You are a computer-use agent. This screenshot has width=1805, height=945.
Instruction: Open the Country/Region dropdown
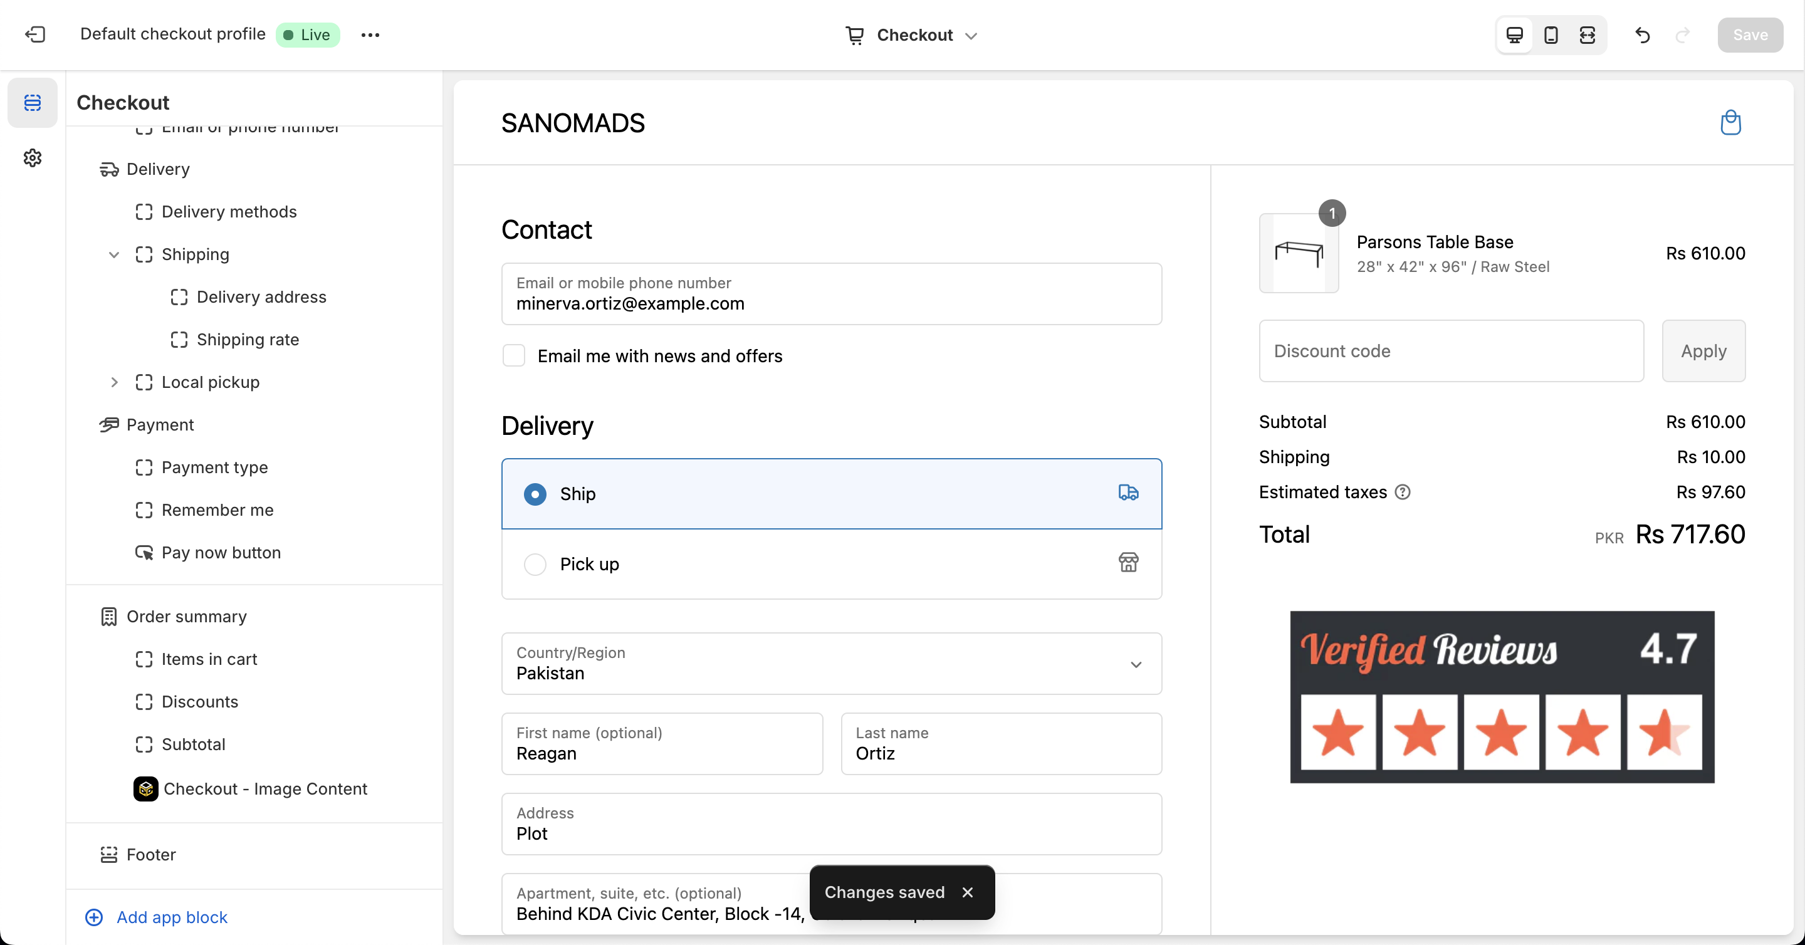coord(832,664)
